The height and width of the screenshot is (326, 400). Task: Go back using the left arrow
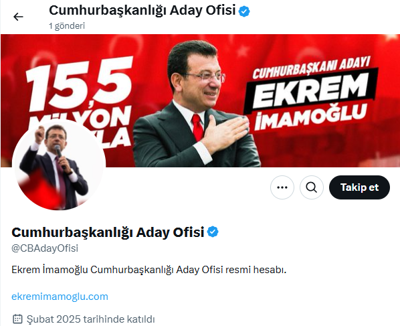(x=18, y=17)
